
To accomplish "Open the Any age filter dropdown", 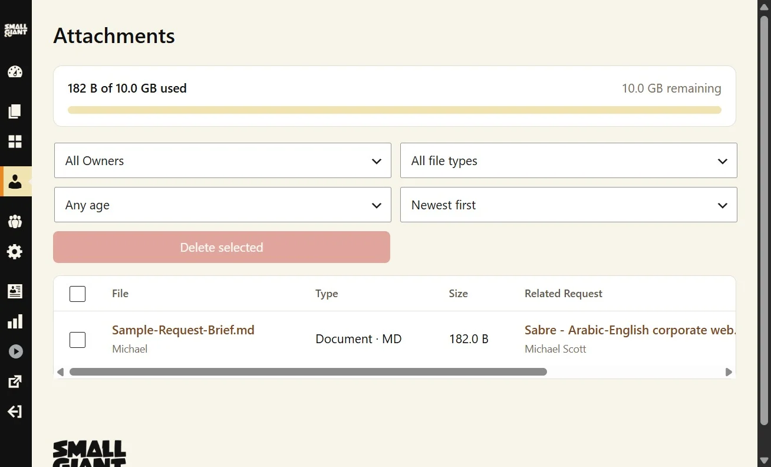I will pyautogui.click(x=223, y=205).
